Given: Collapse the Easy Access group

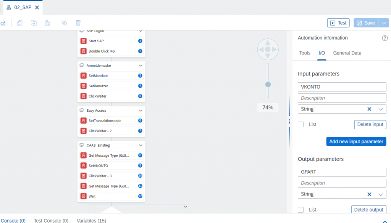Looking at the screenshot, I should 141,111.
